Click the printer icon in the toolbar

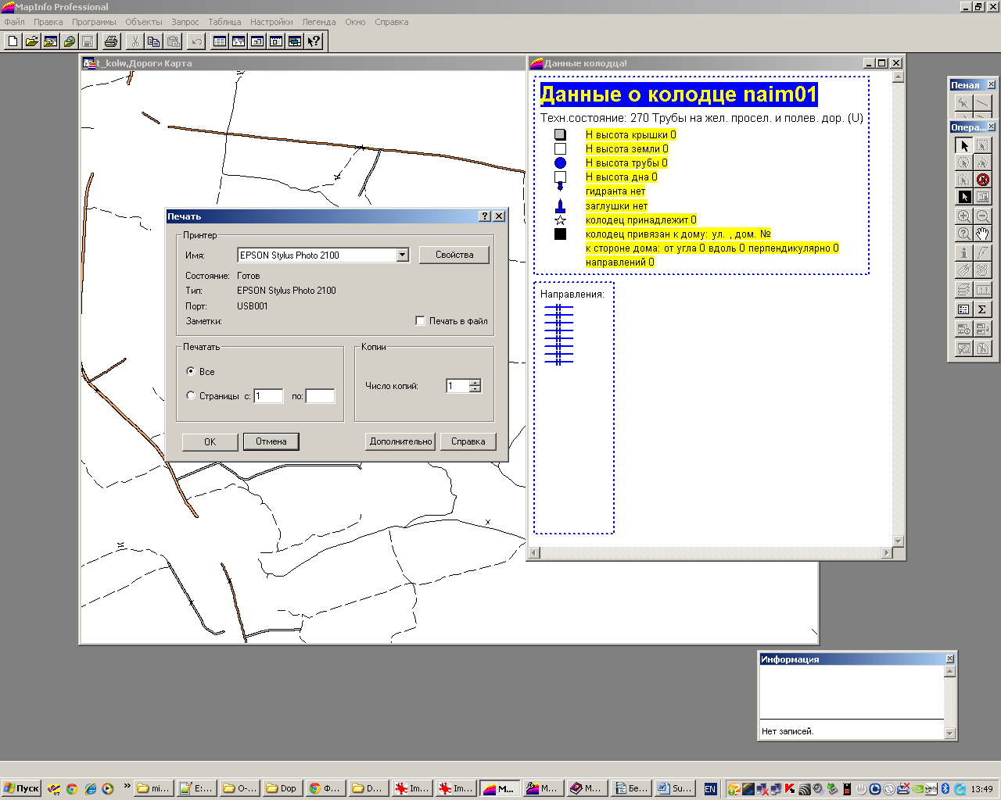pos(111,41)
